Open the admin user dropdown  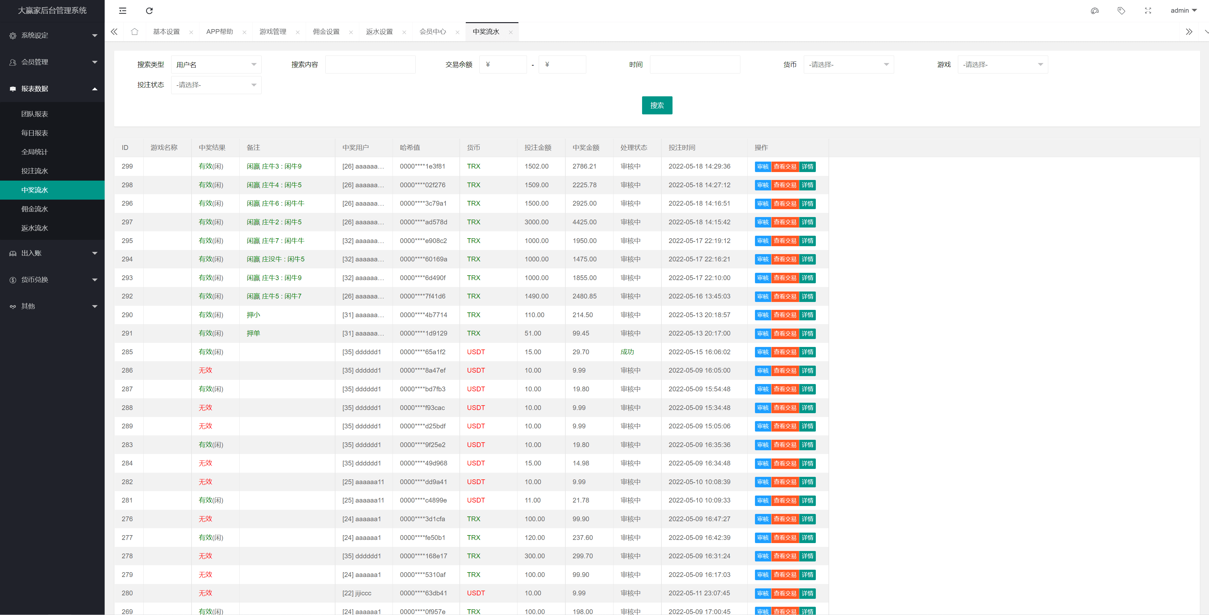pos(1183,10)
